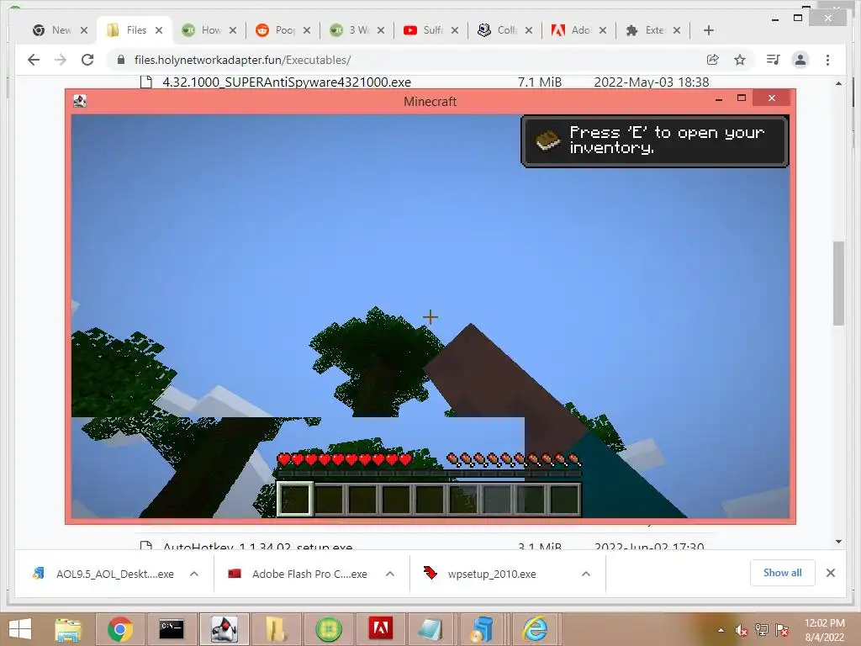Close the downloads bar
The width and height of the screenshot is (861, 646).
coord(831,573)
